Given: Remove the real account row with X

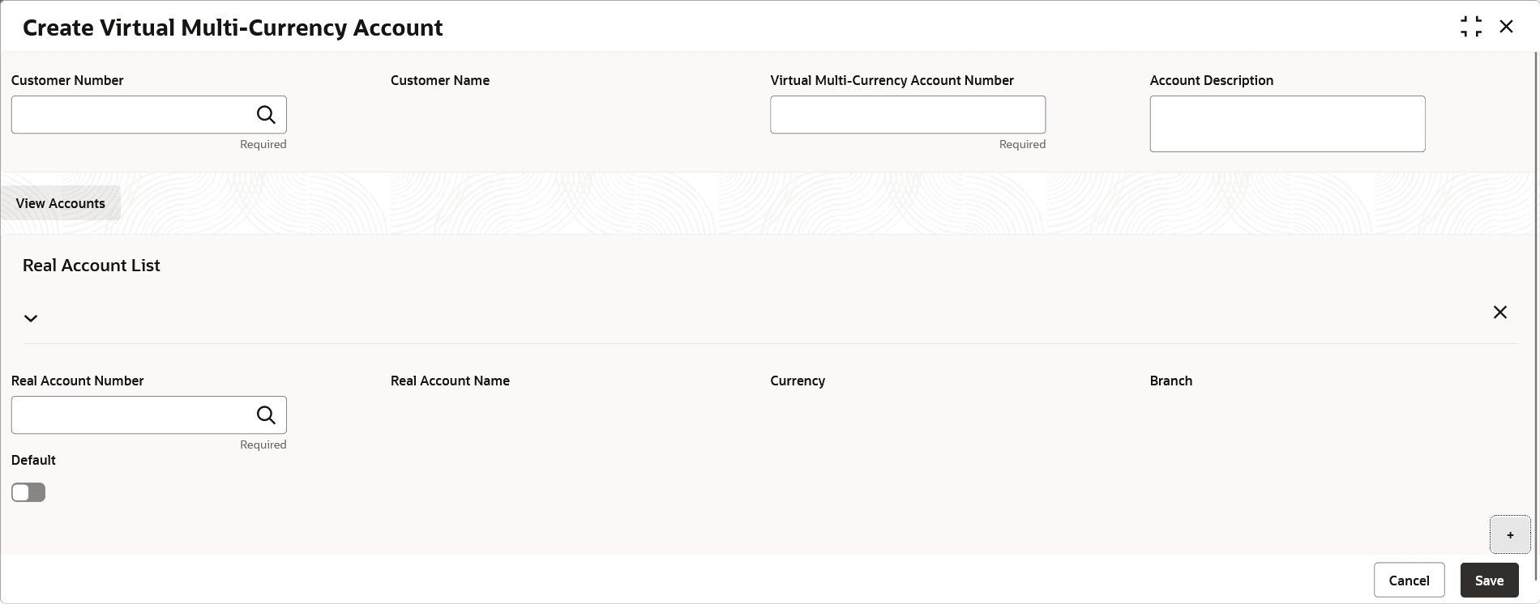Looking at the screenshot, I should click(1500, 313).
